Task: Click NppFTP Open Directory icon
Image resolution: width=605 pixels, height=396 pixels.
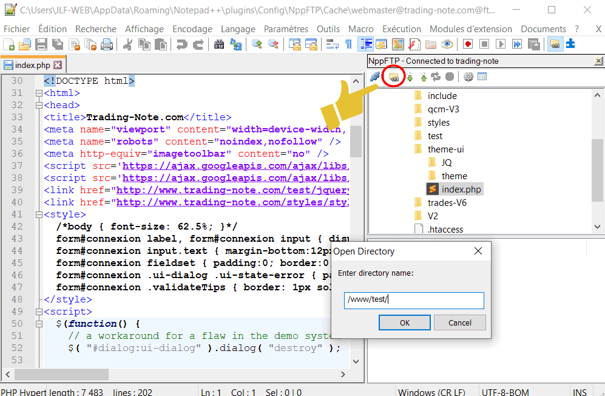Action: coord(394,77)
